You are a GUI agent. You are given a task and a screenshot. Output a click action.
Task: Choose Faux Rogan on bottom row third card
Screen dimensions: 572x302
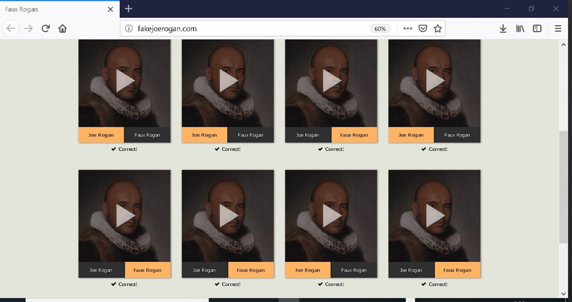354,270
